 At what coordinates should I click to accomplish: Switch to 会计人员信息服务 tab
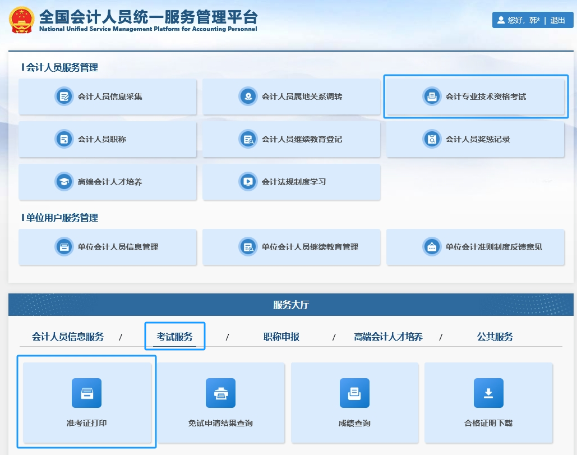pyautogui.click(x=68, y=336)
